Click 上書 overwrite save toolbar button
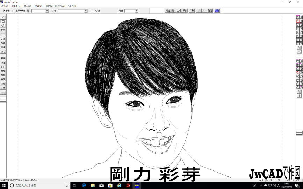Screen dimensions: 303x189 179,10
